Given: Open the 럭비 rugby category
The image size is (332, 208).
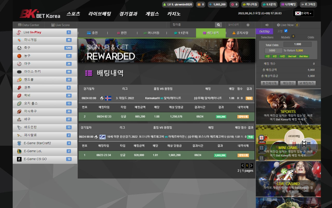Looking at the screenshot, I should click(45, 96).
